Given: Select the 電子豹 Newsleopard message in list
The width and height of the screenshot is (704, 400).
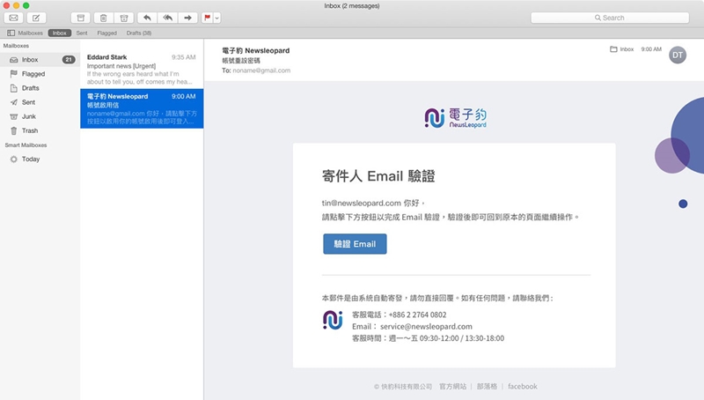Looking at the screenshot, I should point(142,108).
